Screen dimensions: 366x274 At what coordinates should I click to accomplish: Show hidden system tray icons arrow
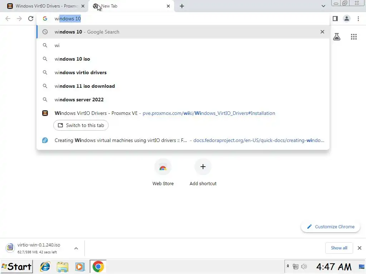pos(288,266)
